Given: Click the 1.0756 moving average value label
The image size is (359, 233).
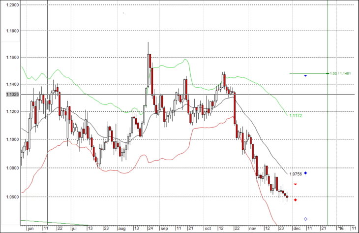Looking at the screenshot, I should coord(296,174).
